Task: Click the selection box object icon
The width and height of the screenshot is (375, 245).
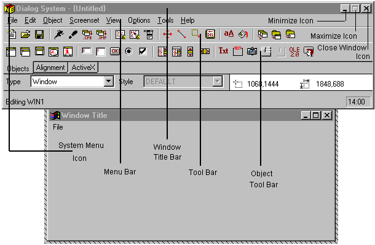Action: point(176,52)
